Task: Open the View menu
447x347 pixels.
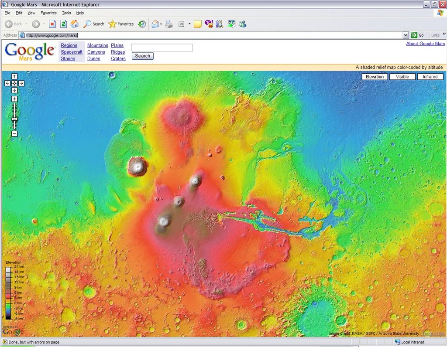Action: pyautogui.click(x=31, y=13)
